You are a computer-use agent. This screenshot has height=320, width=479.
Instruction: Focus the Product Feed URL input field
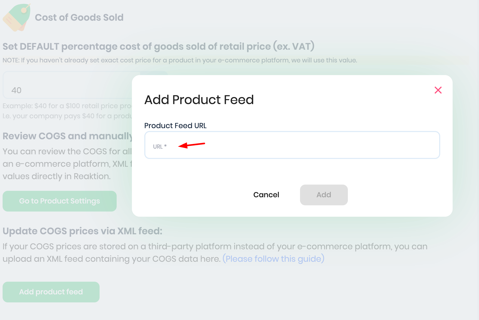click(x=292, y=145)
